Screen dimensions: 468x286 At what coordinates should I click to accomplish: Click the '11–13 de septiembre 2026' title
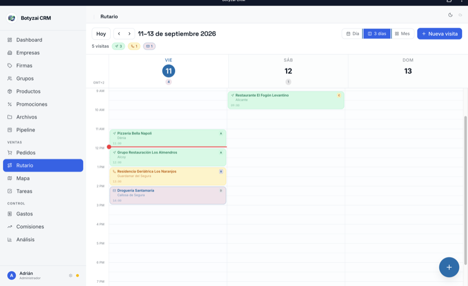coord(177,34)
